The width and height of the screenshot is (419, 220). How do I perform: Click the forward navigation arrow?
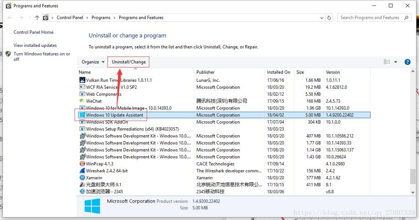point(21,18)
